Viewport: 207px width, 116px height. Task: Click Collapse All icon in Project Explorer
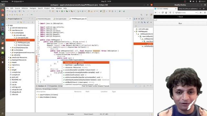click(x=18, y=22)
